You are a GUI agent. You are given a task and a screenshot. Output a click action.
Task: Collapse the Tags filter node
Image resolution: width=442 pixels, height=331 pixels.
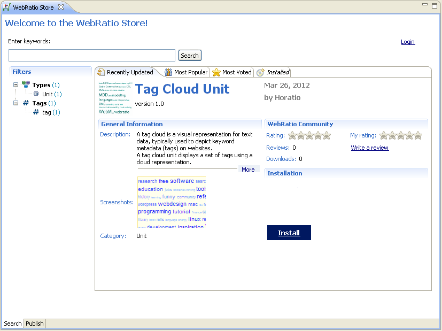16,103
